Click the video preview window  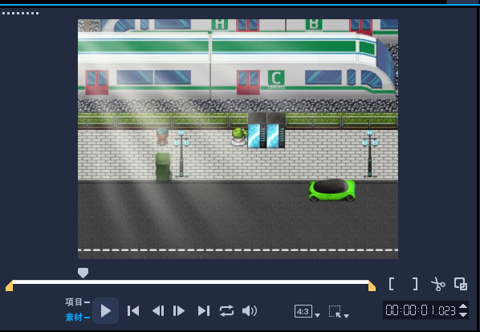pos(238,139)
